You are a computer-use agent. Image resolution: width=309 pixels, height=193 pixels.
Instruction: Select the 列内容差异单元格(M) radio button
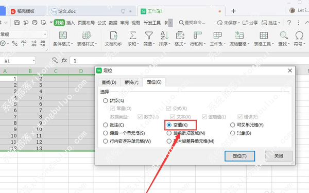point(169,141)
